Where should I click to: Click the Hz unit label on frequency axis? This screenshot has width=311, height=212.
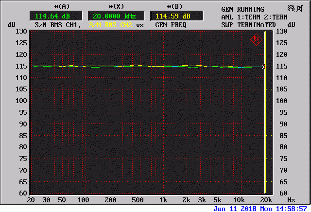[291, 200]
